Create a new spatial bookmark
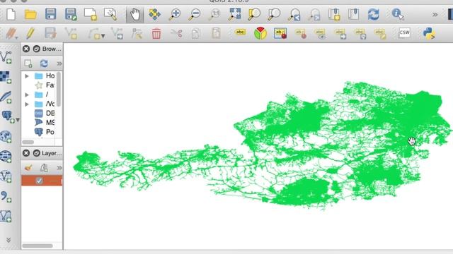This screenshot has width=453, height=254. coord(334,14)
